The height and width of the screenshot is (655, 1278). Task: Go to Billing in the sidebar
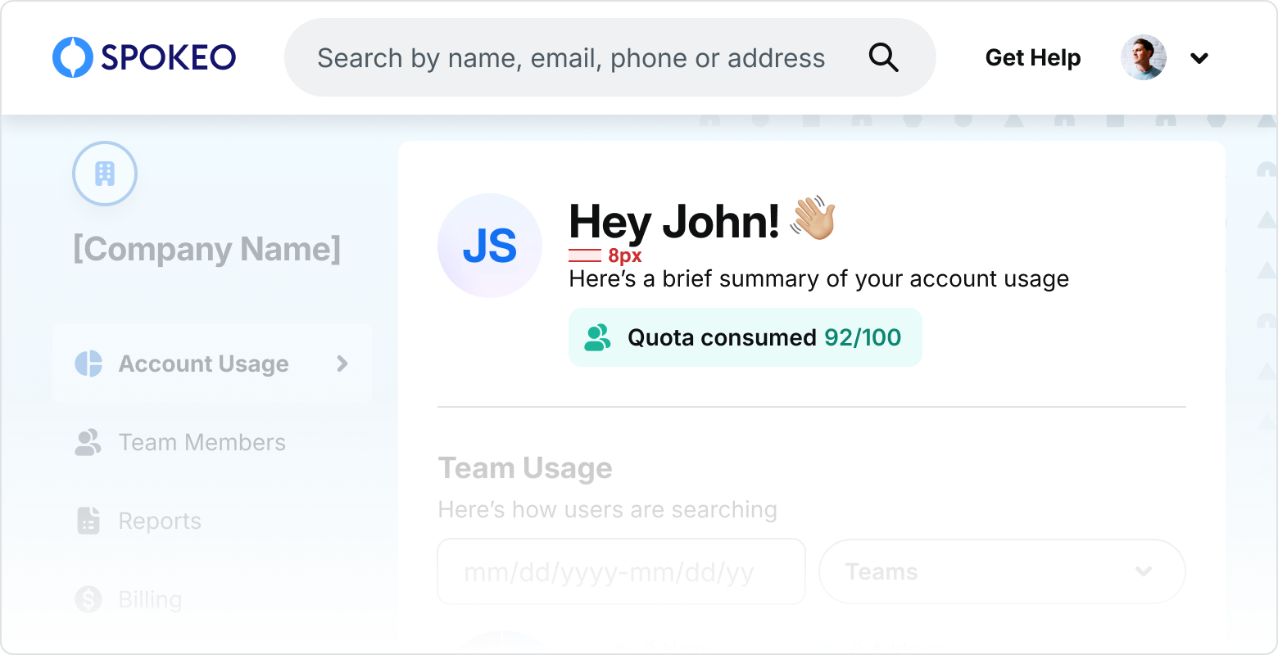pyautogui.click(x=150, y=599)
